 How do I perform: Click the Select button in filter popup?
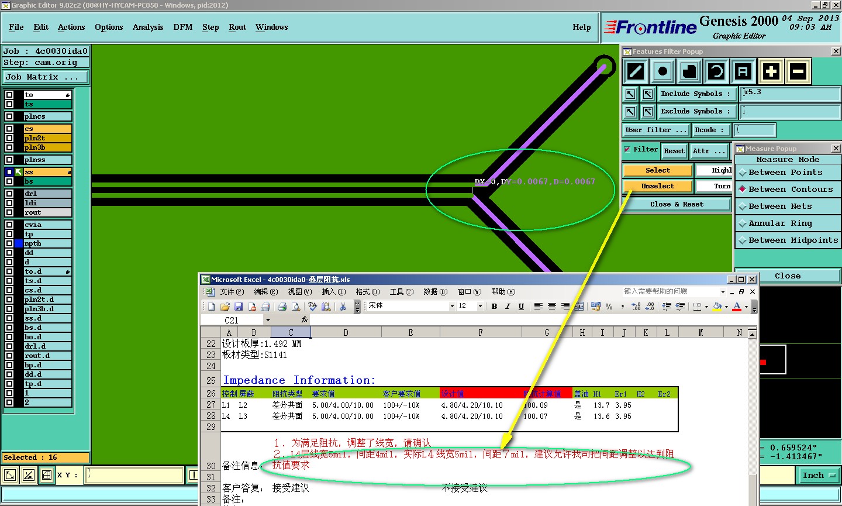(x=658, y=170)
